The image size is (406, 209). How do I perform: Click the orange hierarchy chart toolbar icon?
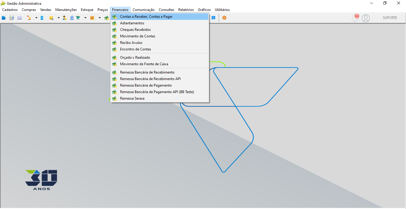[29, 18]
